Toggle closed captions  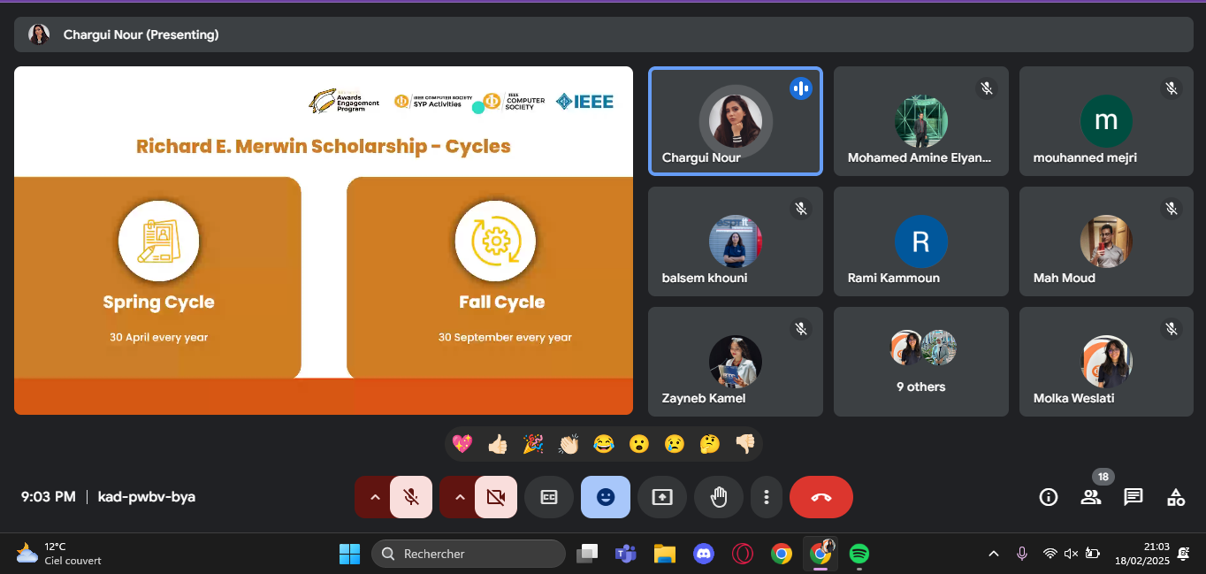click(549, 497)
